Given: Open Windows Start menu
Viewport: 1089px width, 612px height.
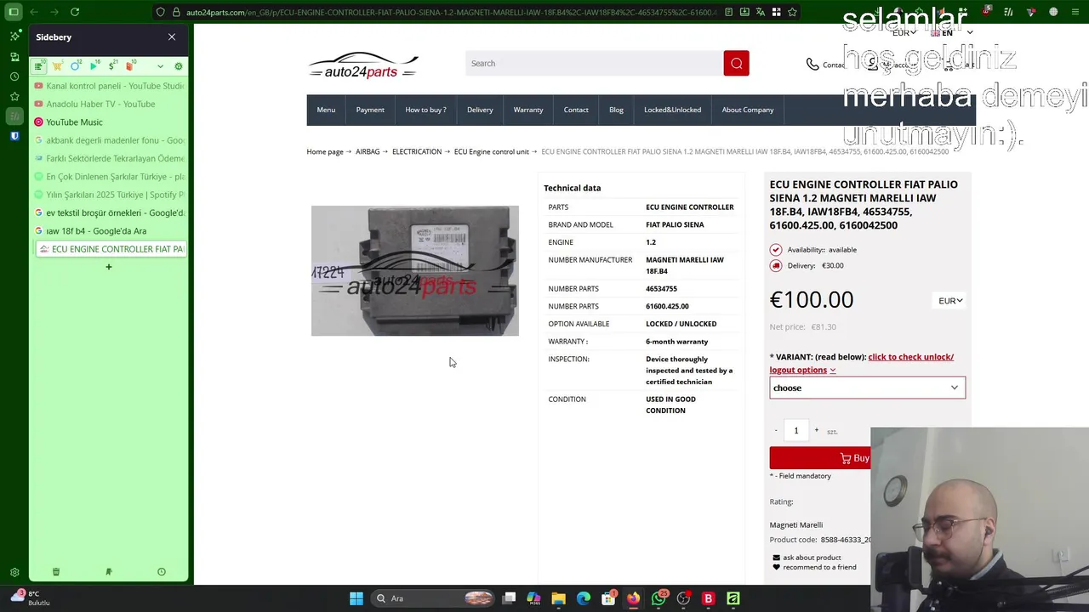Looking at the screenshot, I should [x=356, y=598].
